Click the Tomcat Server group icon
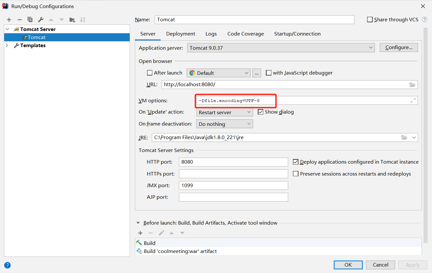 tap(16, 29)
